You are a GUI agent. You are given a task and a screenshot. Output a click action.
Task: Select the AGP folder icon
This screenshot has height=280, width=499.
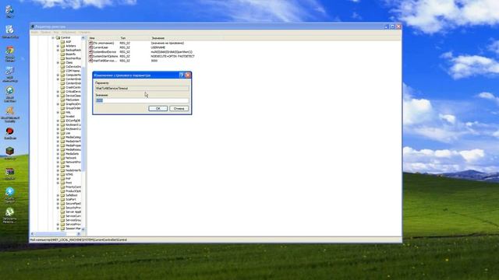(x=62, y=42)
